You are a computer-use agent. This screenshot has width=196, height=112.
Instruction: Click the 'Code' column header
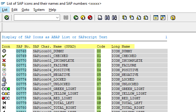[101, 46]
